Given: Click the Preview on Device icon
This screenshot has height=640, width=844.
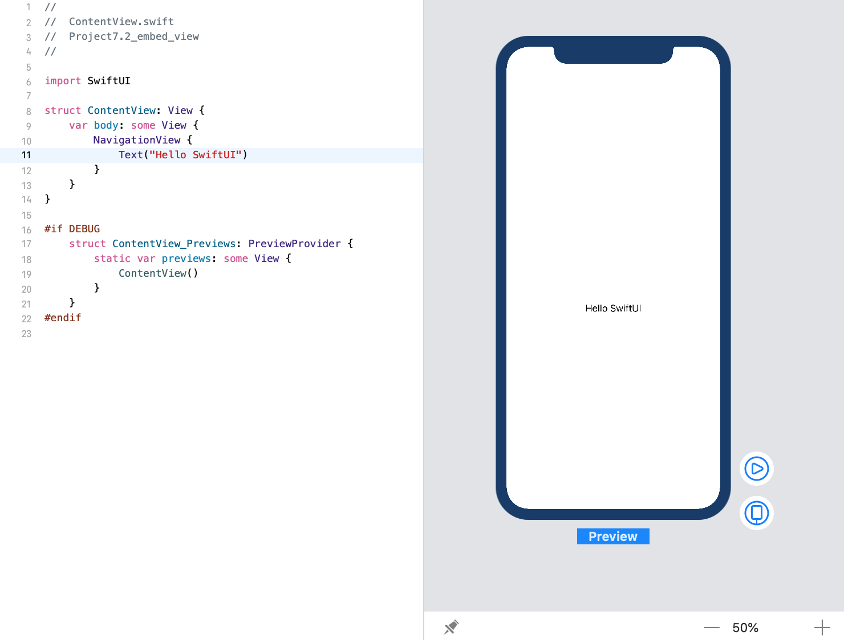Looking at the screenshot, I should coord(757,513).
